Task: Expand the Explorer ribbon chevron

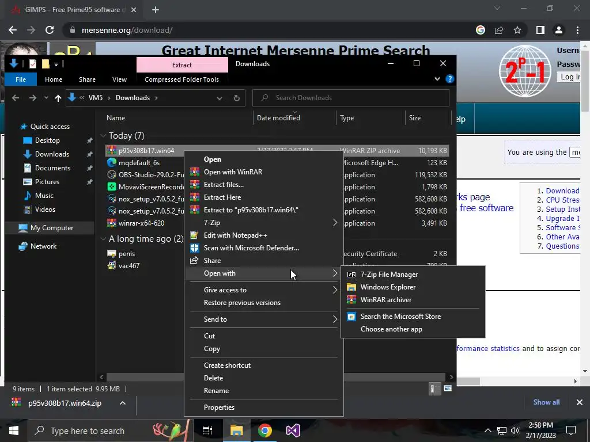Action: pos(437,79)
